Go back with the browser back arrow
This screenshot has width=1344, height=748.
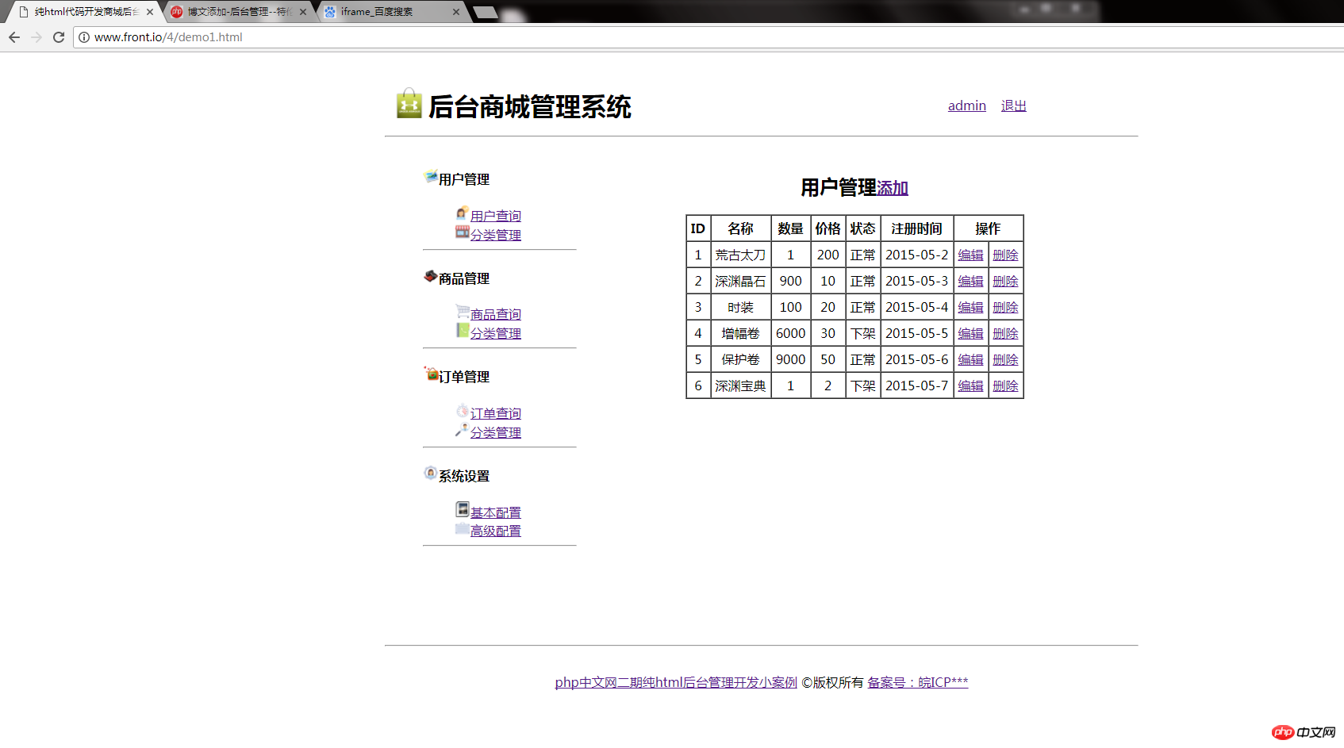(14, 37)
